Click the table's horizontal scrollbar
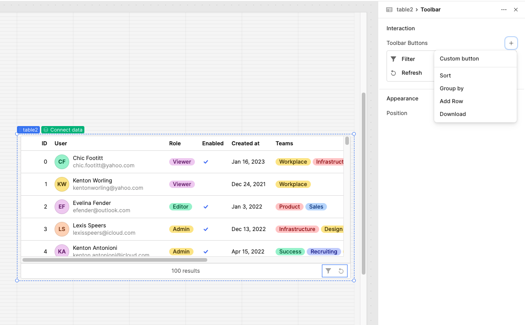 [115, 260]
